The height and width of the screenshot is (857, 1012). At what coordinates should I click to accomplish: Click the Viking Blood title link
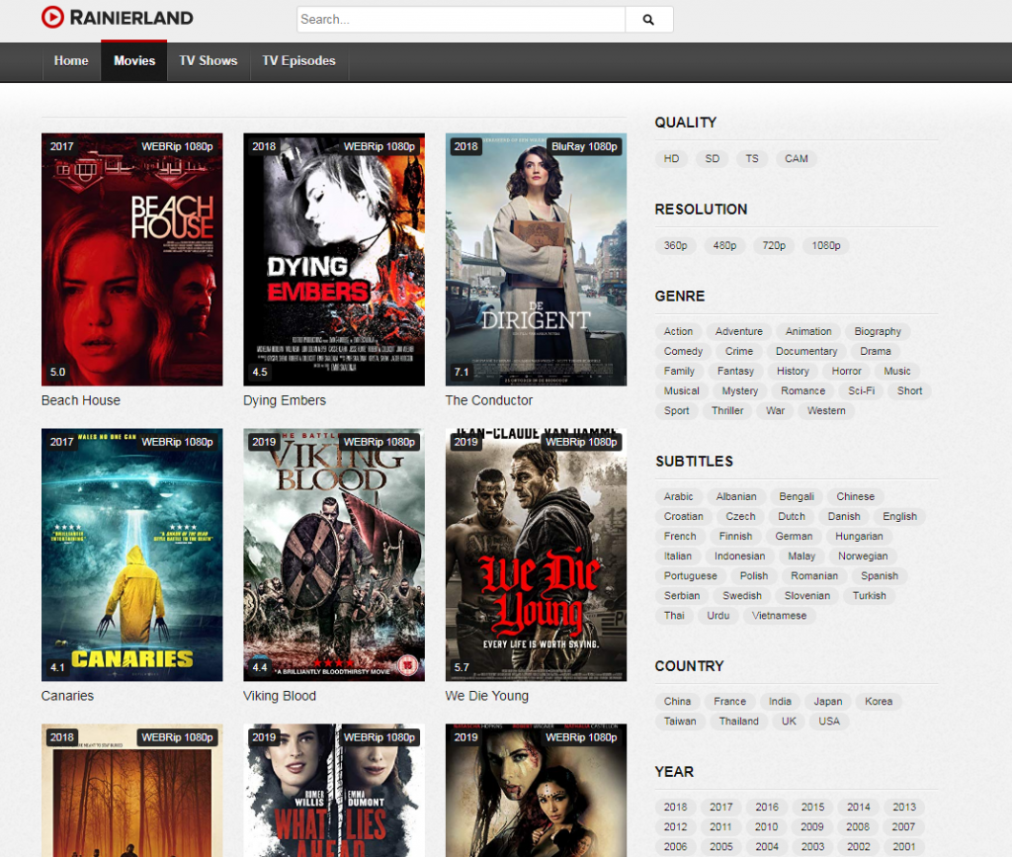[x=280, y=696]
